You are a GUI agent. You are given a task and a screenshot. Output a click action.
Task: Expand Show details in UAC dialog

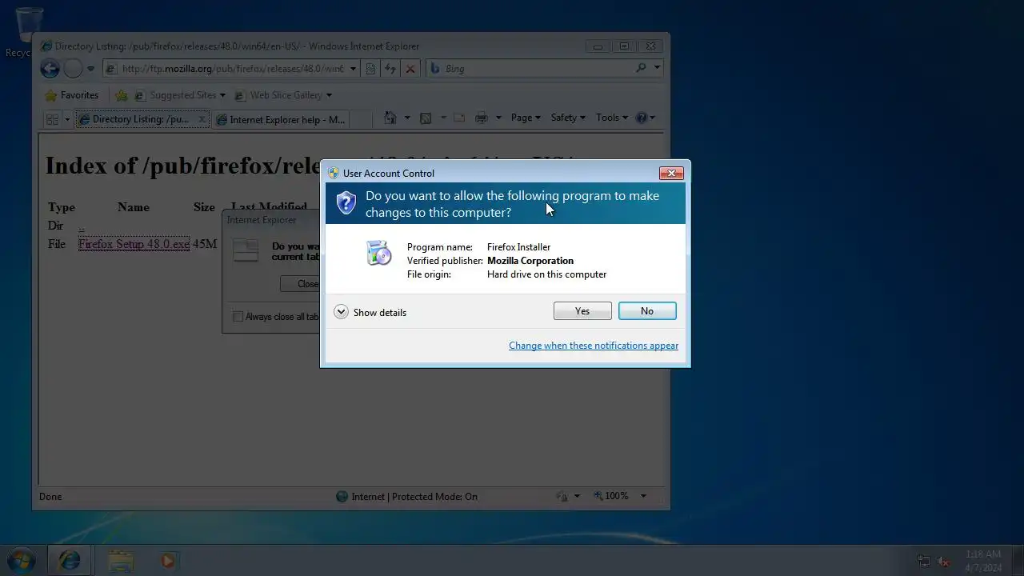pyautogui.click(x=370, y=312)
